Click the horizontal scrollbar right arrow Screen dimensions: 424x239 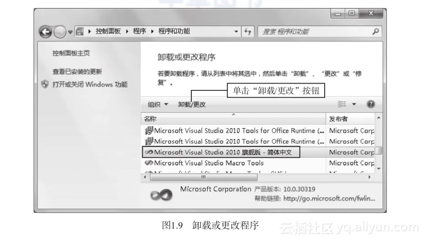(369, 177)
